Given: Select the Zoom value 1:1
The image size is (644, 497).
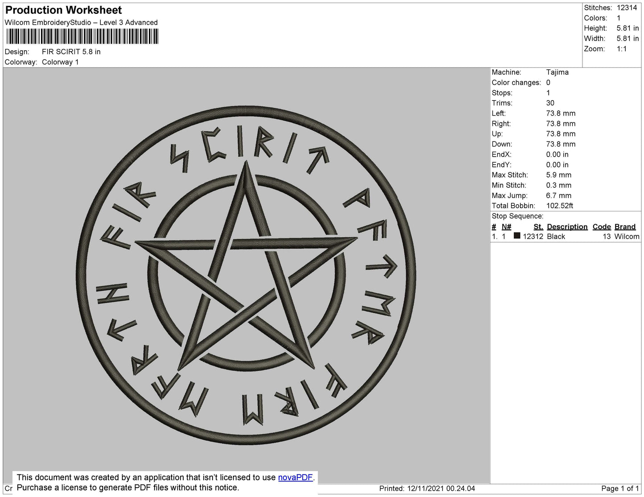Looking at the screenshot, I should tap(622, 49).
